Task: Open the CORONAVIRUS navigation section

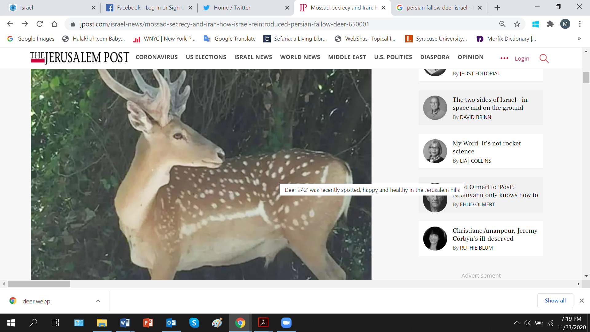Action: coord(156,57)
